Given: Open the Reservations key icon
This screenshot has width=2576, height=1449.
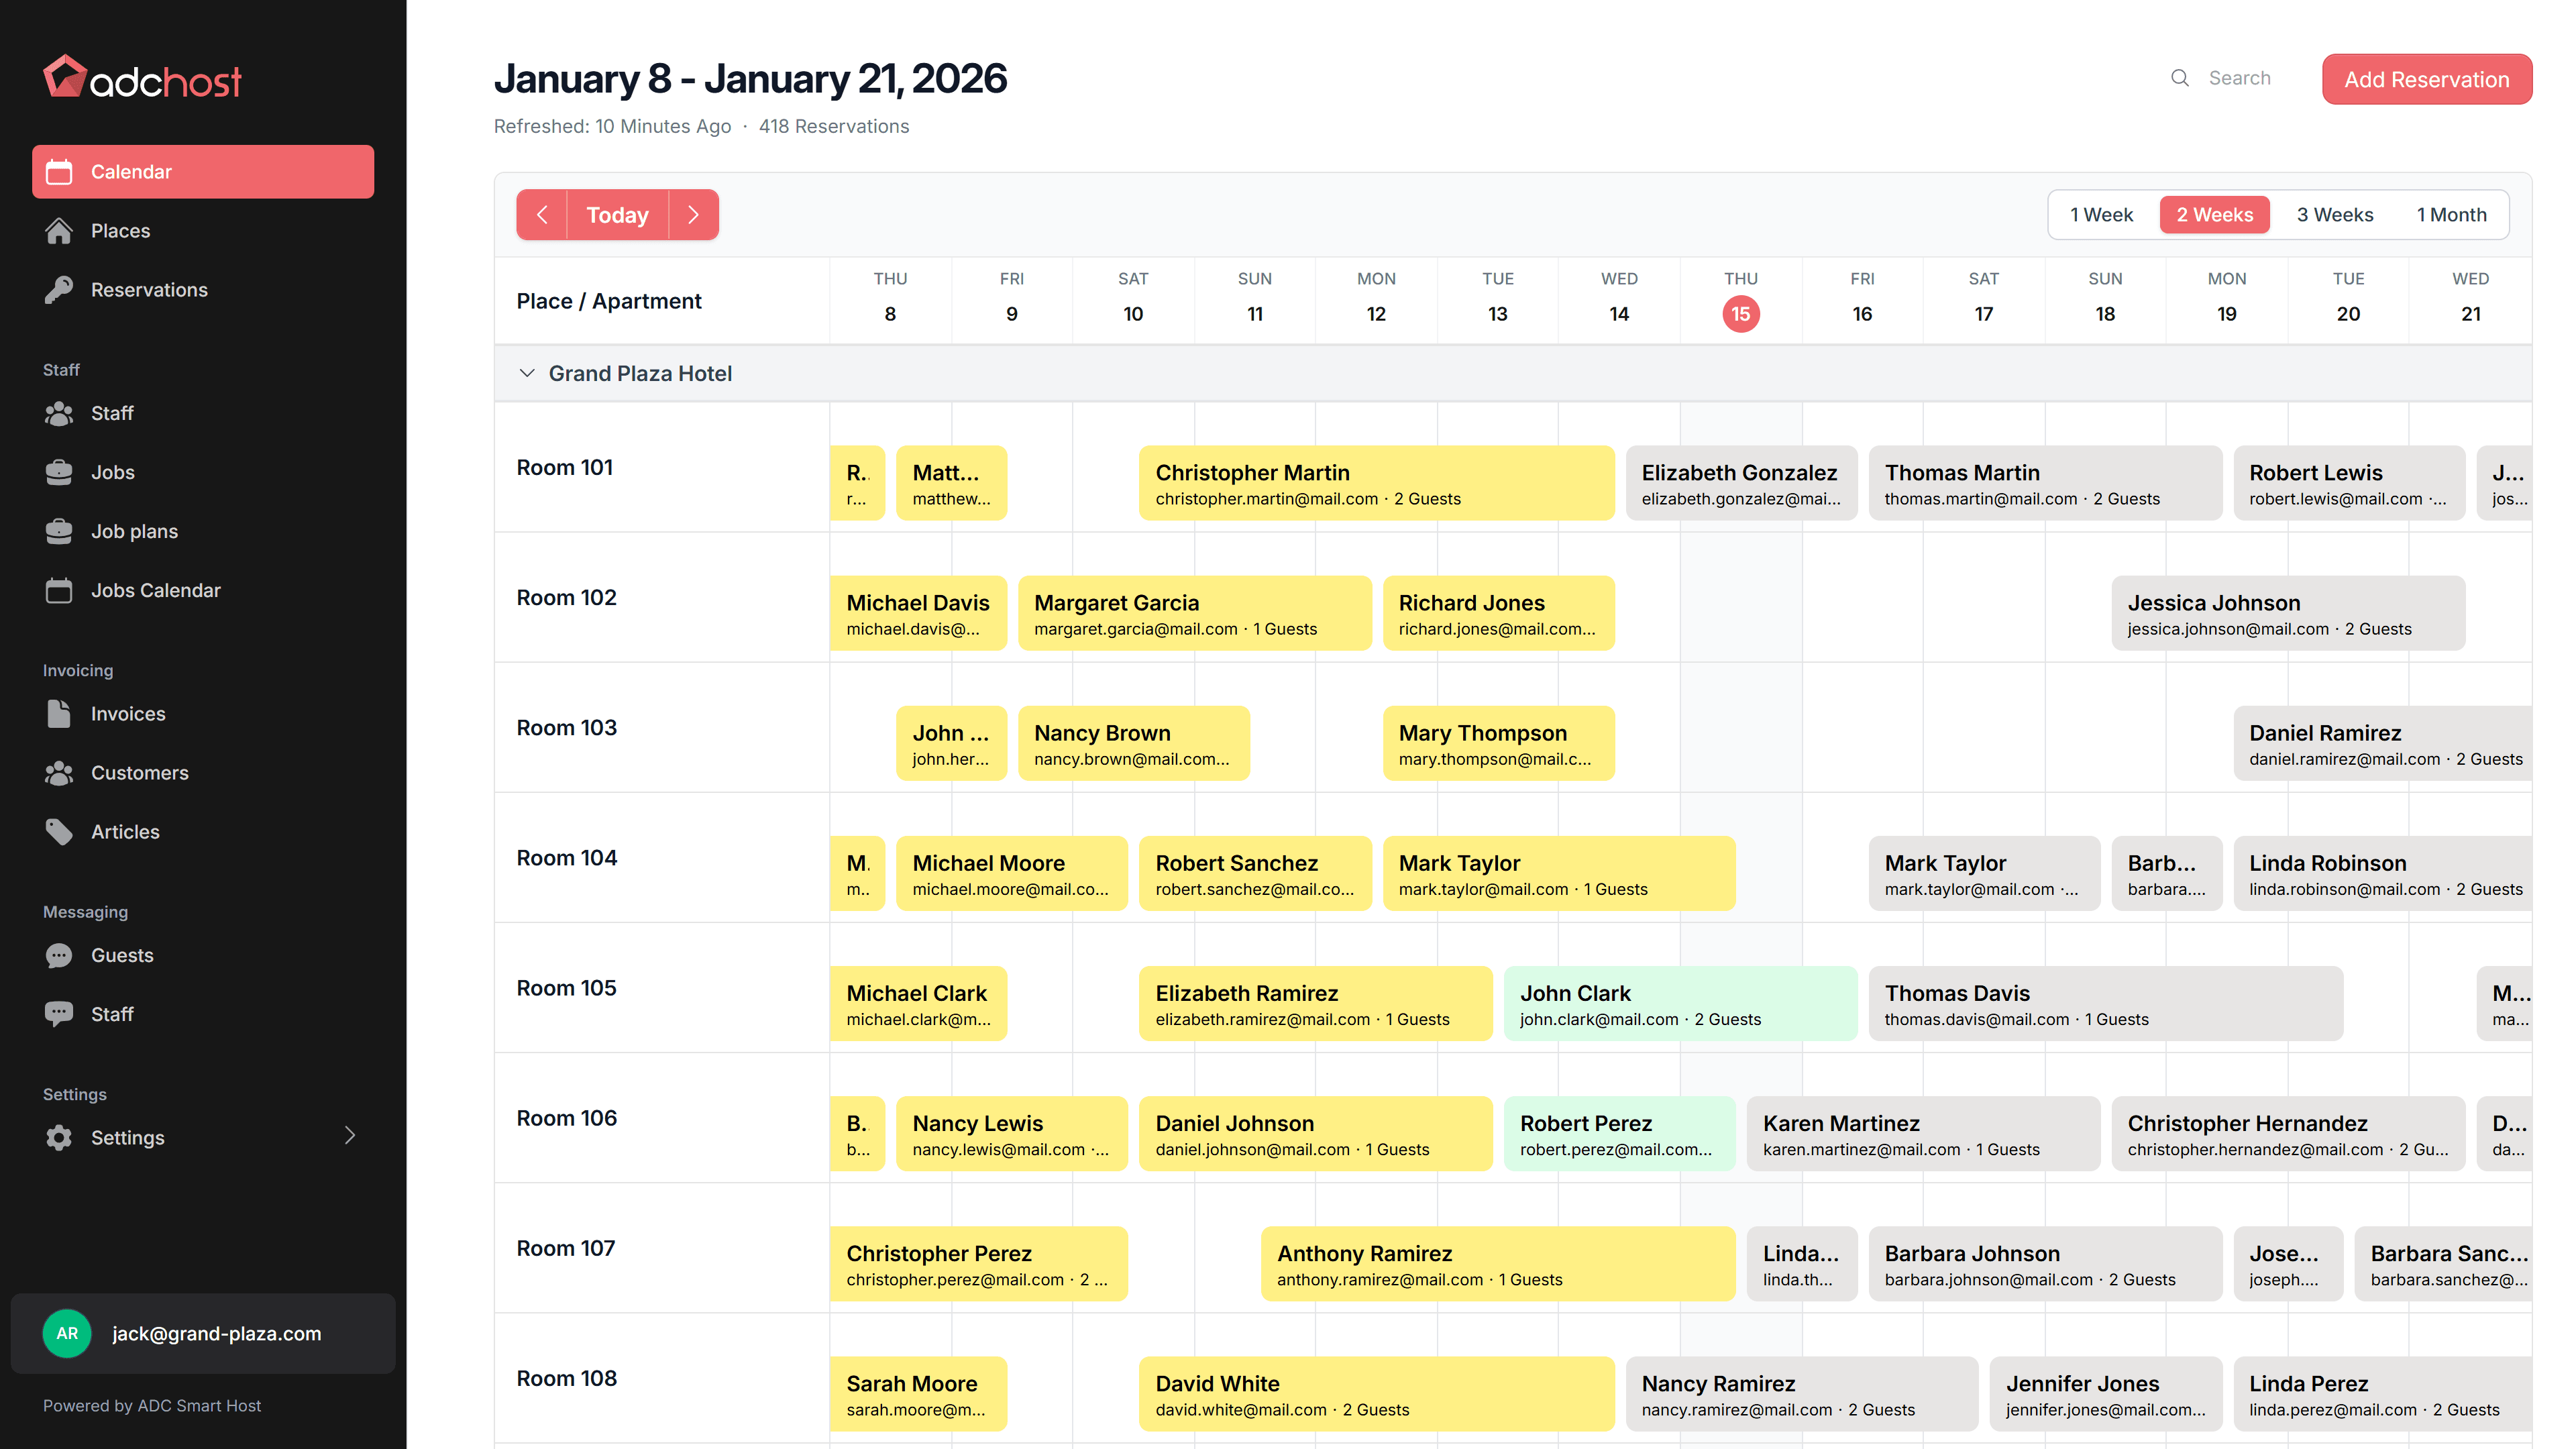Looking at the screenshot, I should (x=60, y=289).
